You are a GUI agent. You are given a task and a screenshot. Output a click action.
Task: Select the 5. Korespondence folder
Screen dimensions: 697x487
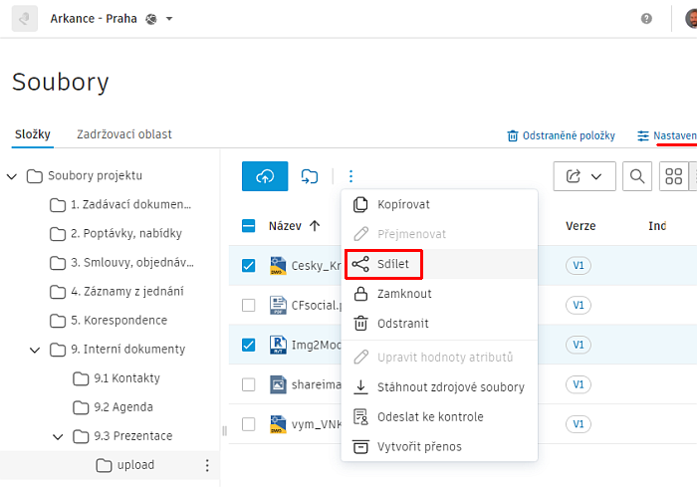(x=118, y=321)
